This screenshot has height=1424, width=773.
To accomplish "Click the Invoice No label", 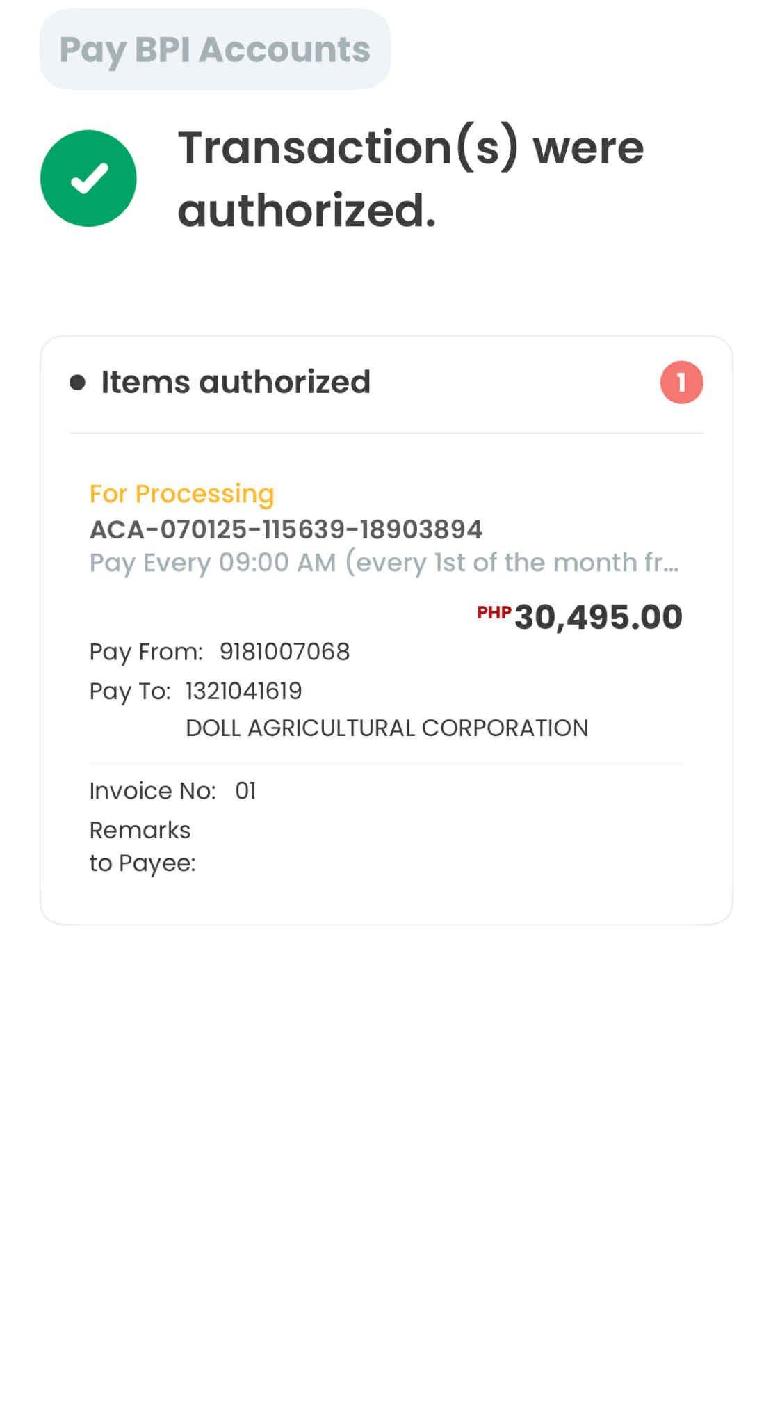I will click(152, 791).
